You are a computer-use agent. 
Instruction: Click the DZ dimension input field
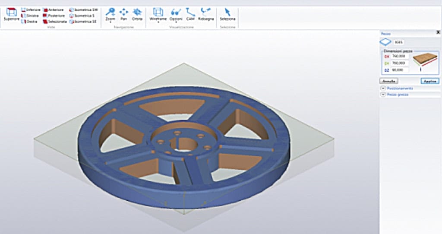pos(400,70)
